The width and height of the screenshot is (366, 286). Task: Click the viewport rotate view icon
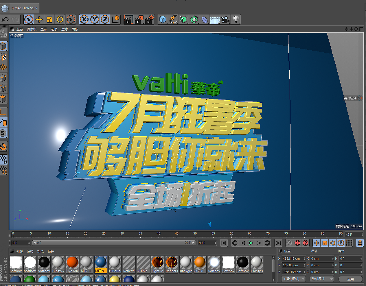(356, 29)
